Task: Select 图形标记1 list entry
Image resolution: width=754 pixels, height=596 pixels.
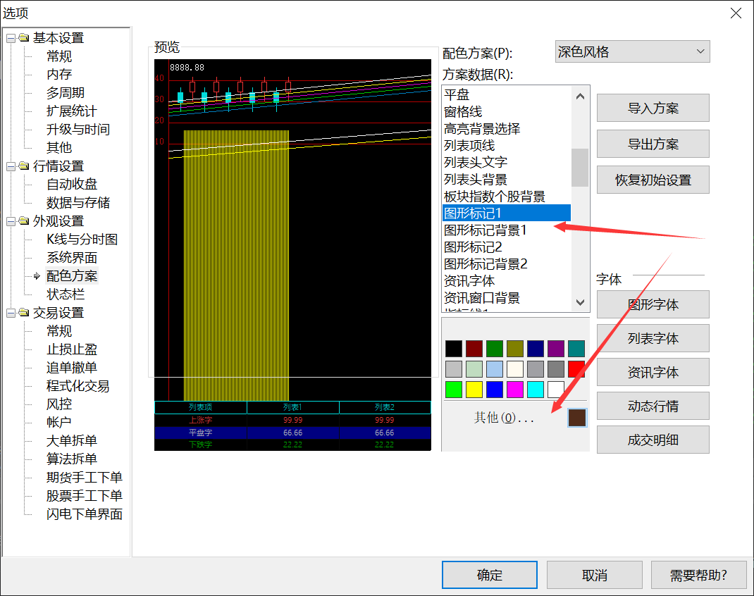Action: [507, 213]
